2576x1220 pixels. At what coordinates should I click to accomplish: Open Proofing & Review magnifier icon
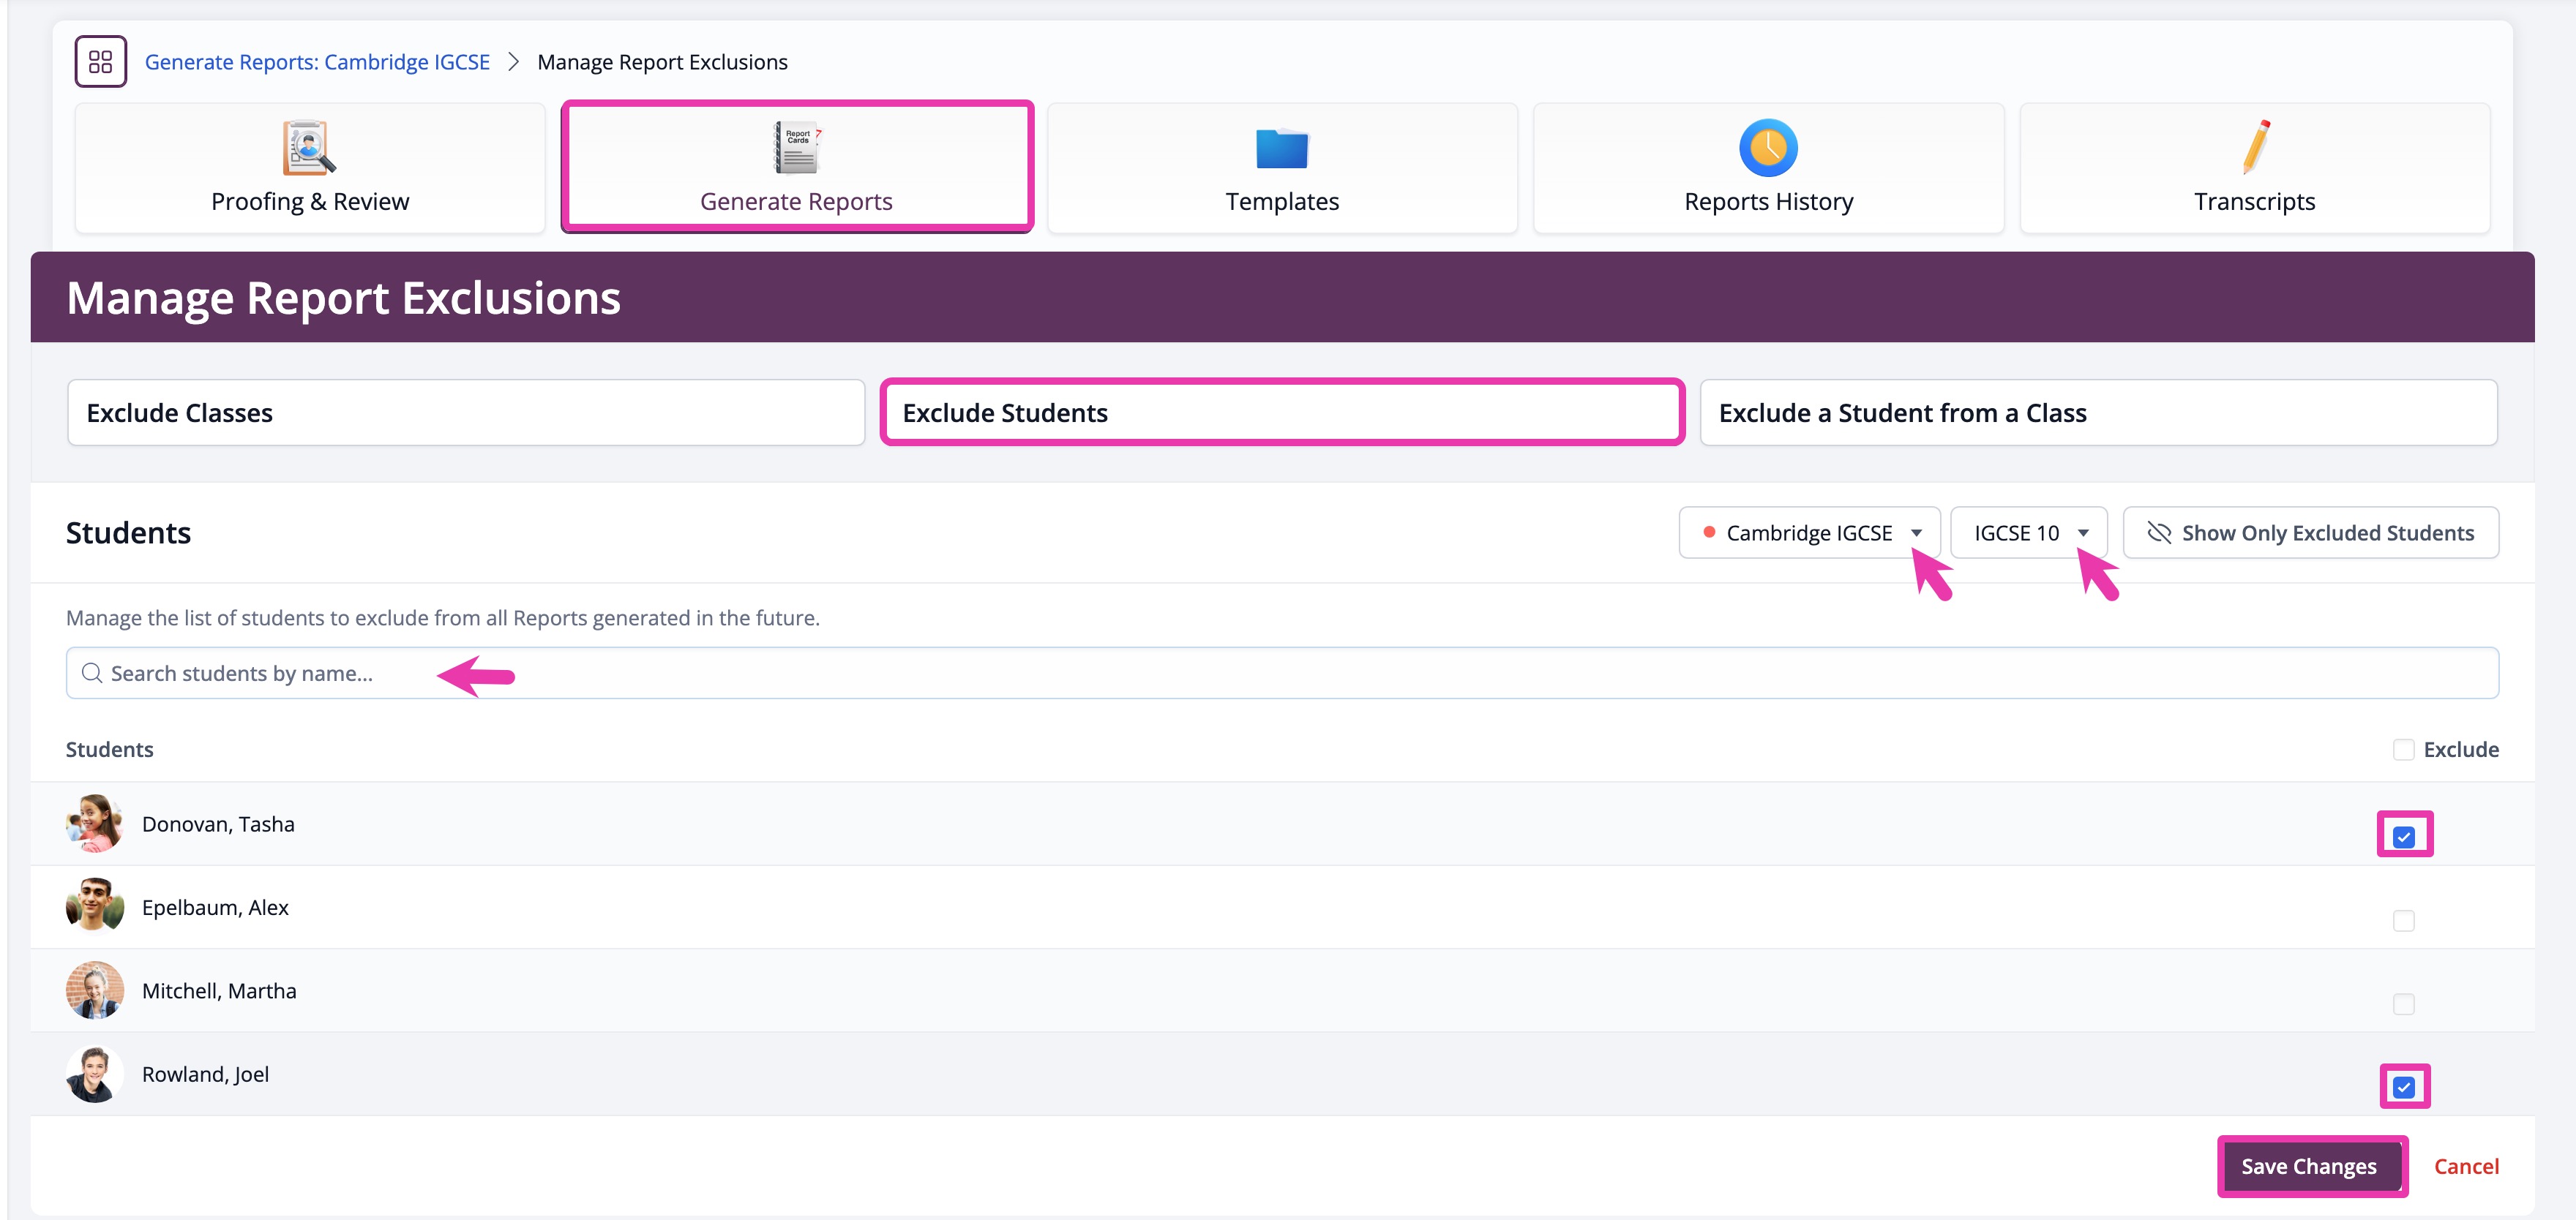309,148
